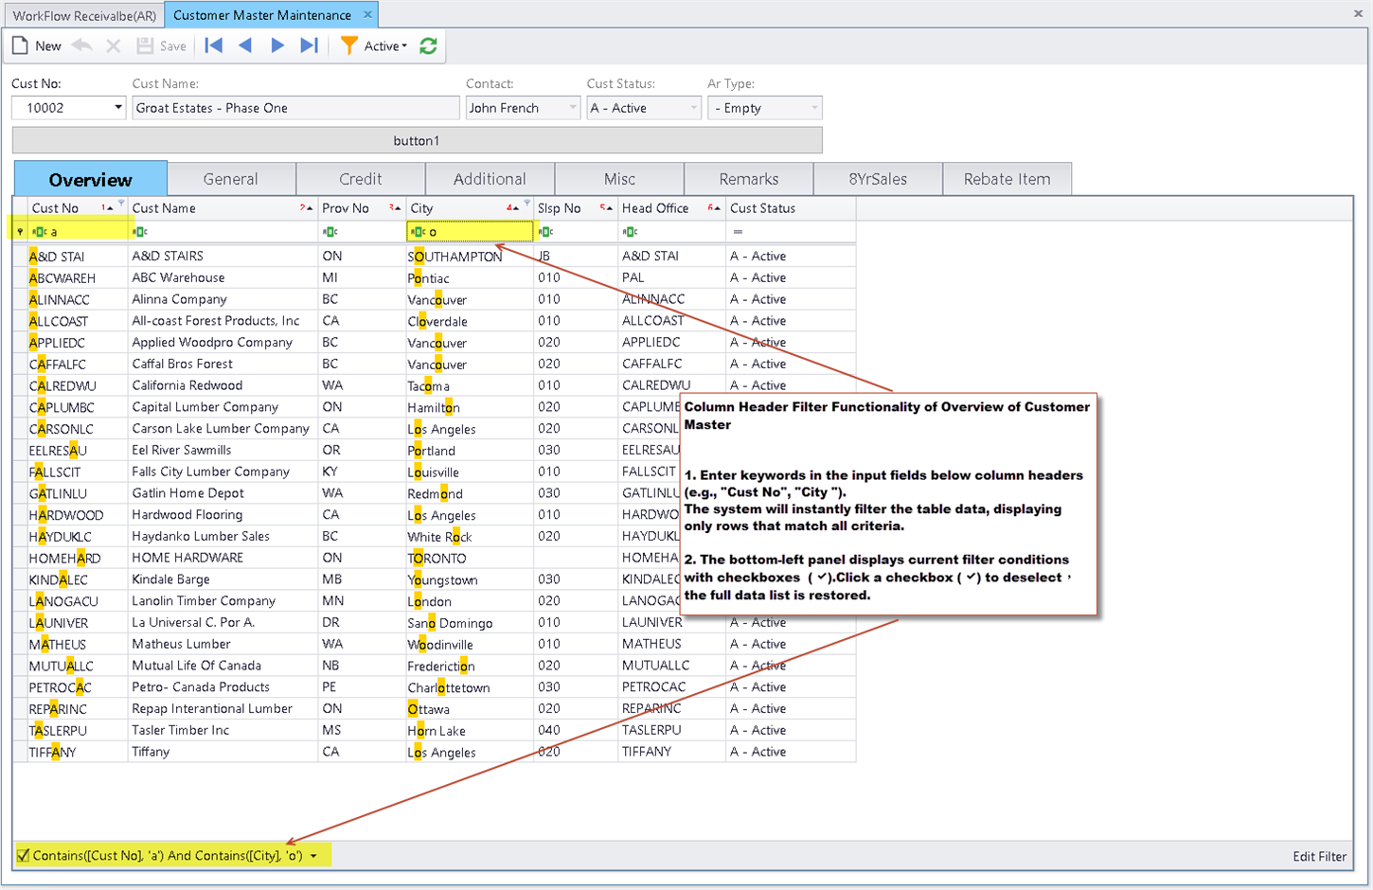
Task: Click the orange filter funnel icon
Action: point(349,45)
